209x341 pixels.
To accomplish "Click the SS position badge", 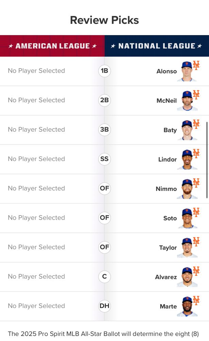I will click(x=104, y=159).
